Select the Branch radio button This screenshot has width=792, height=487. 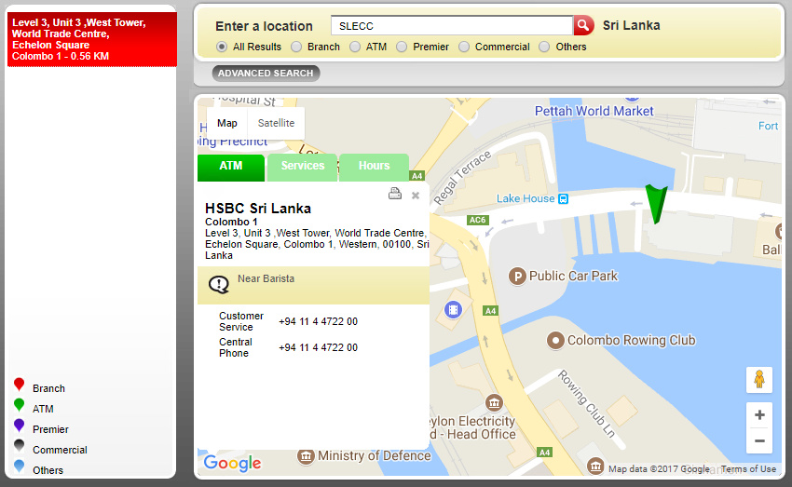296,47
